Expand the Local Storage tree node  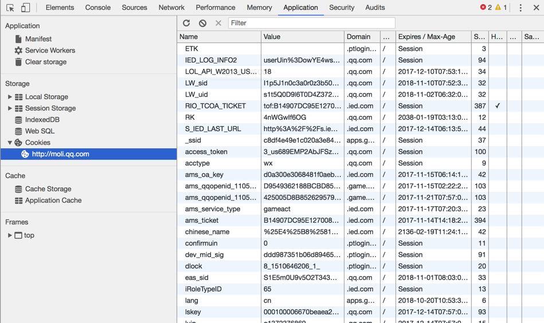[x=10, y=97]
